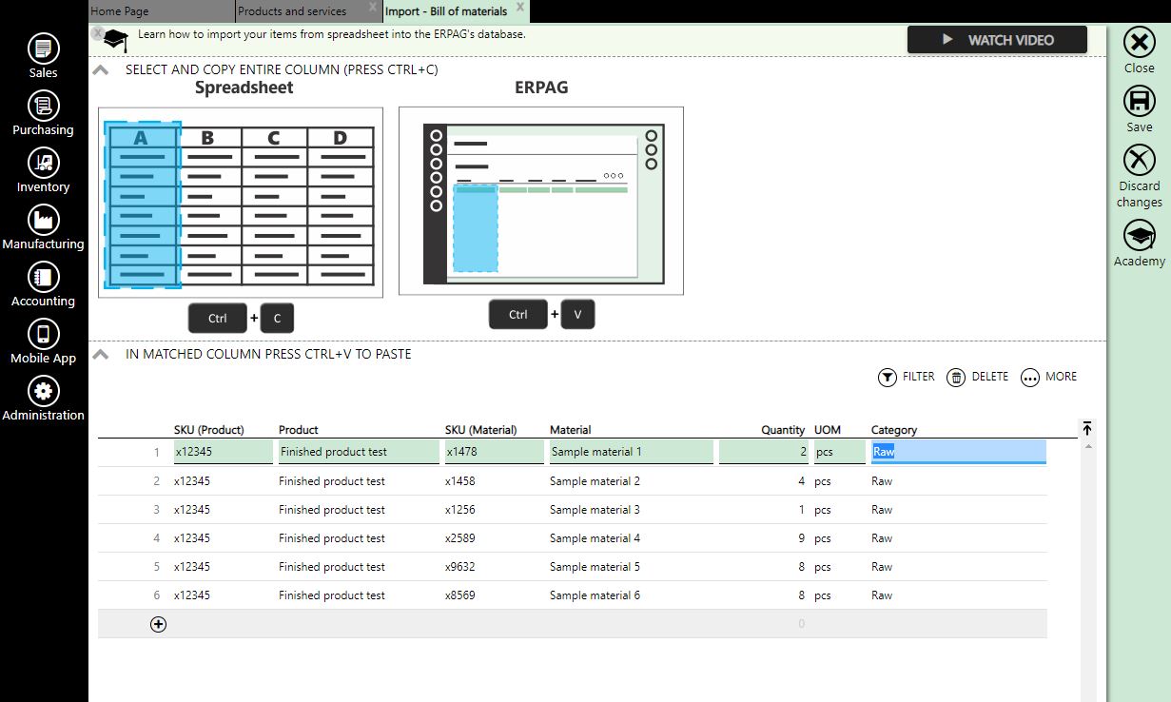Close the Products and services tab
1171x702 pixels.
(x=373, y=8)
